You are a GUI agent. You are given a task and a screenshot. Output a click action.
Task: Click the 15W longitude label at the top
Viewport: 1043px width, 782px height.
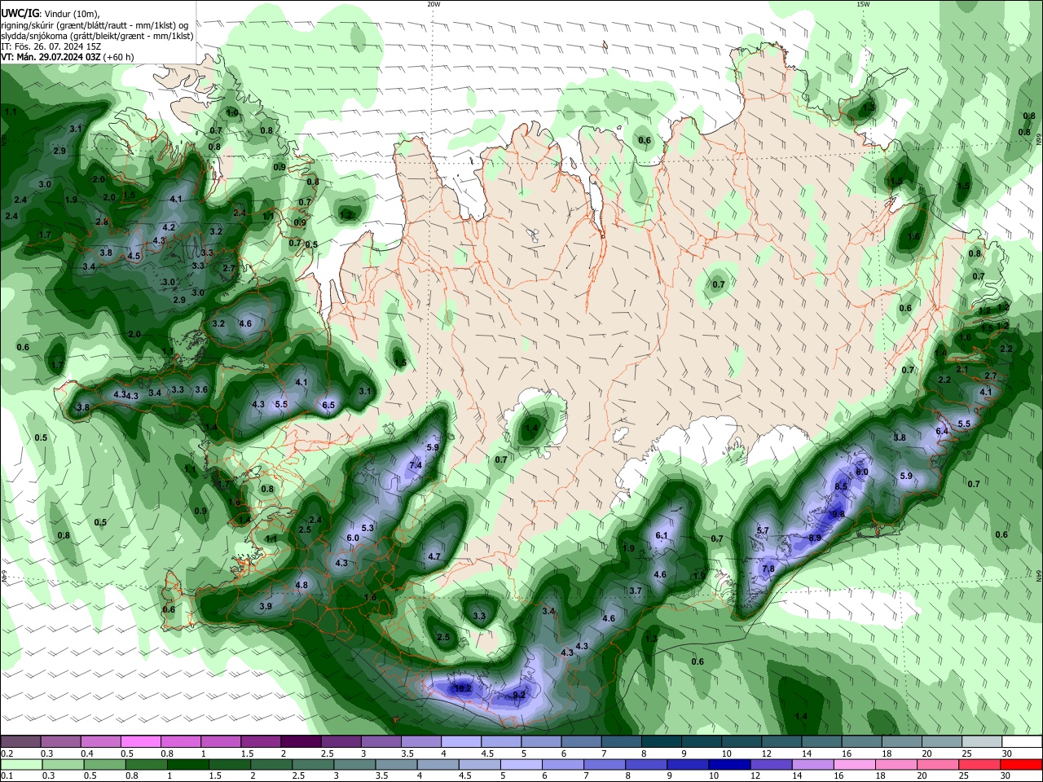click(863, 4)
